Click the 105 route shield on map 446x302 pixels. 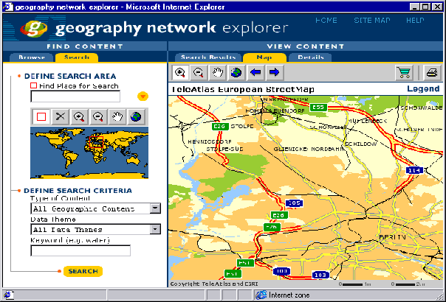click(x=294, y=203)
